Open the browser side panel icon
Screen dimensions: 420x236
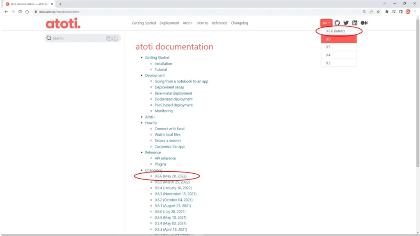[x=401, y=12]
